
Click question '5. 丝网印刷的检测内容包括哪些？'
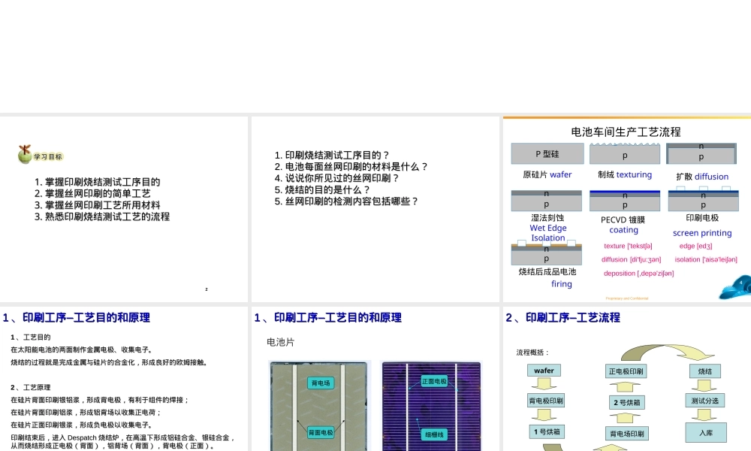[x=346, y=201]
